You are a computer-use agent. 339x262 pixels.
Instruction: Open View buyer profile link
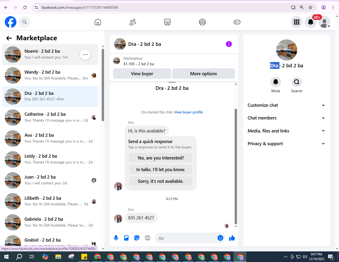pos(188,112)
